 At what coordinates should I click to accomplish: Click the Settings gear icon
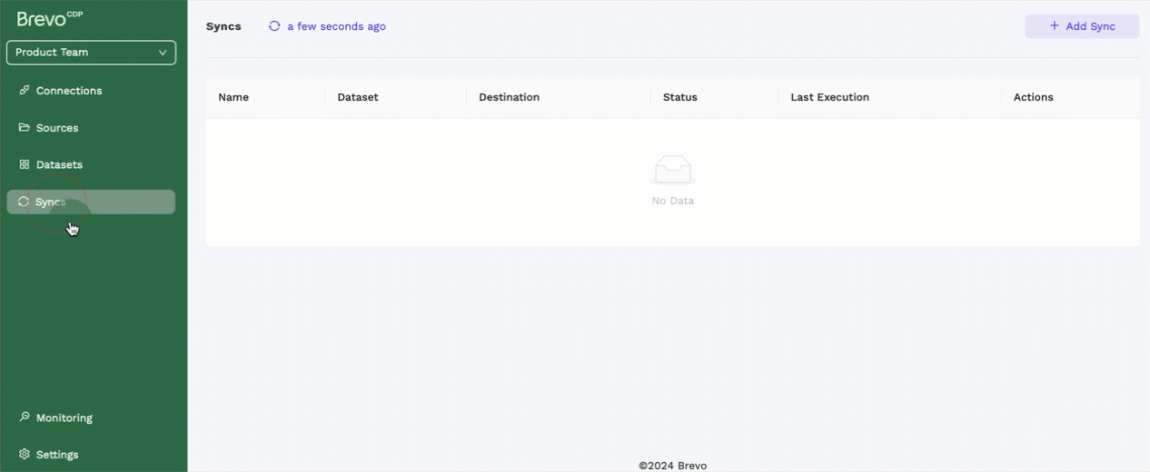pos(25,455)
